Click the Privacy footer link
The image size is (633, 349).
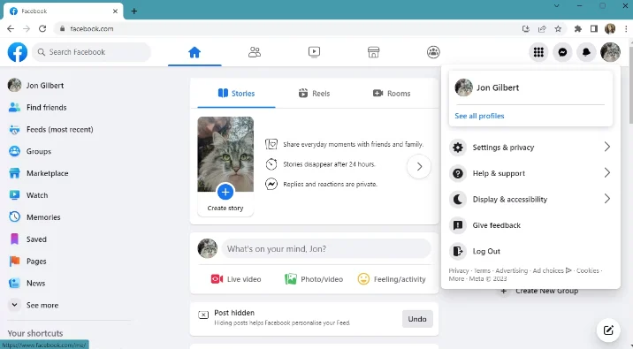coord(459,270)
